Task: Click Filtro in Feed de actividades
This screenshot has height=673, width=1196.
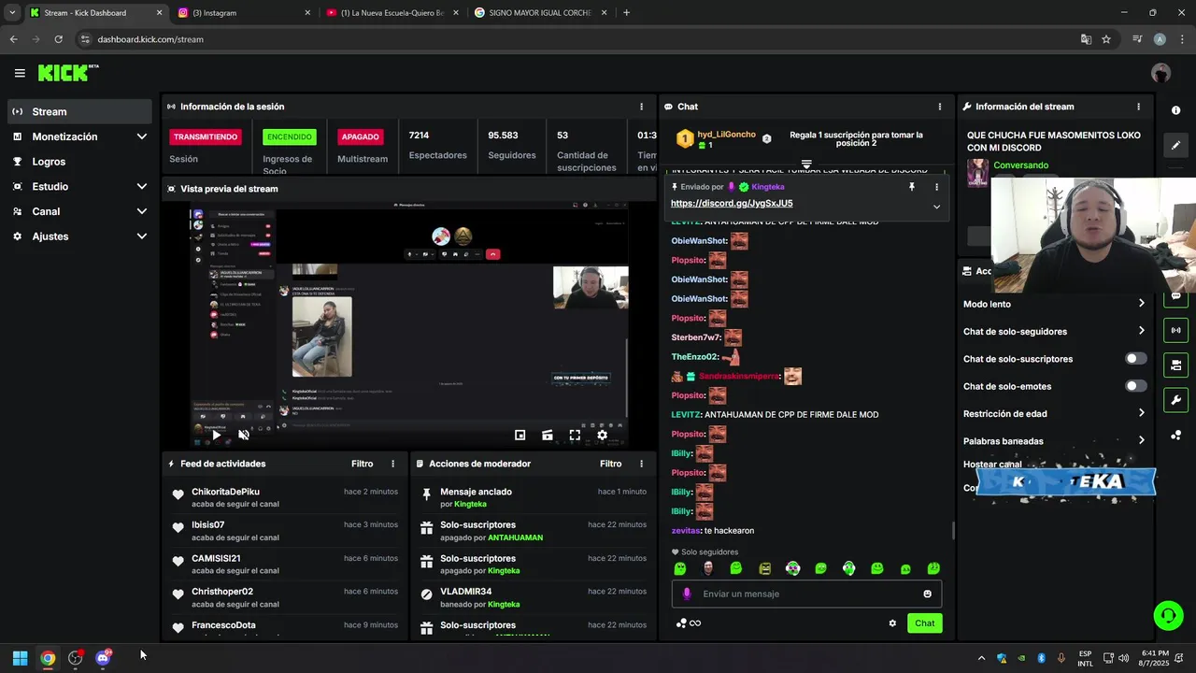Action: click(x=362, y=464)
